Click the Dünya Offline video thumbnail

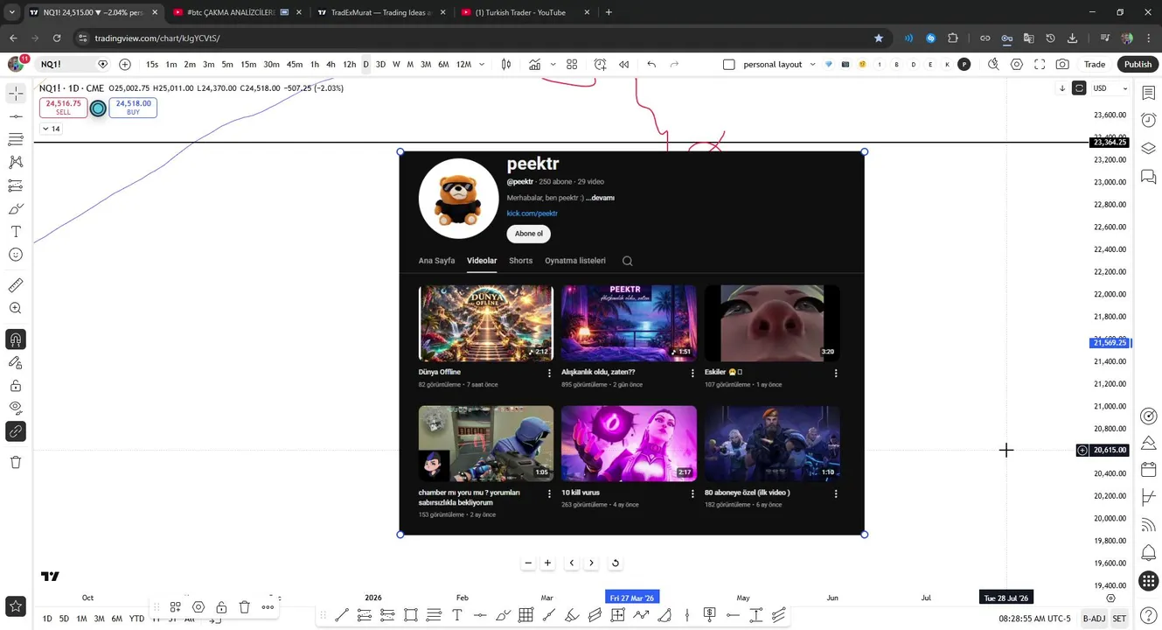tap(486, 323)
